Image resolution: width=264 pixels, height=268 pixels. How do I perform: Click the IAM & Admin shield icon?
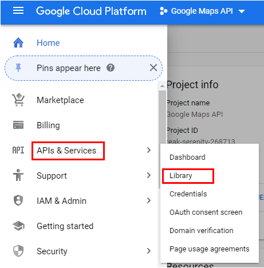click(18, 200)
